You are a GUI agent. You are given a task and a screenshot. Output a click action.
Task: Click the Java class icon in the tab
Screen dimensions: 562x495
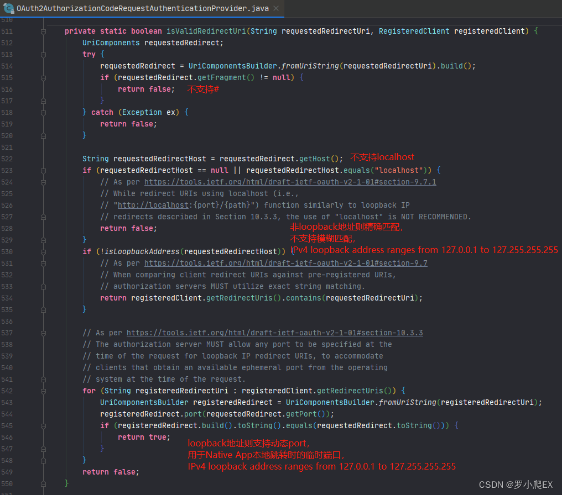pos(8,8)
